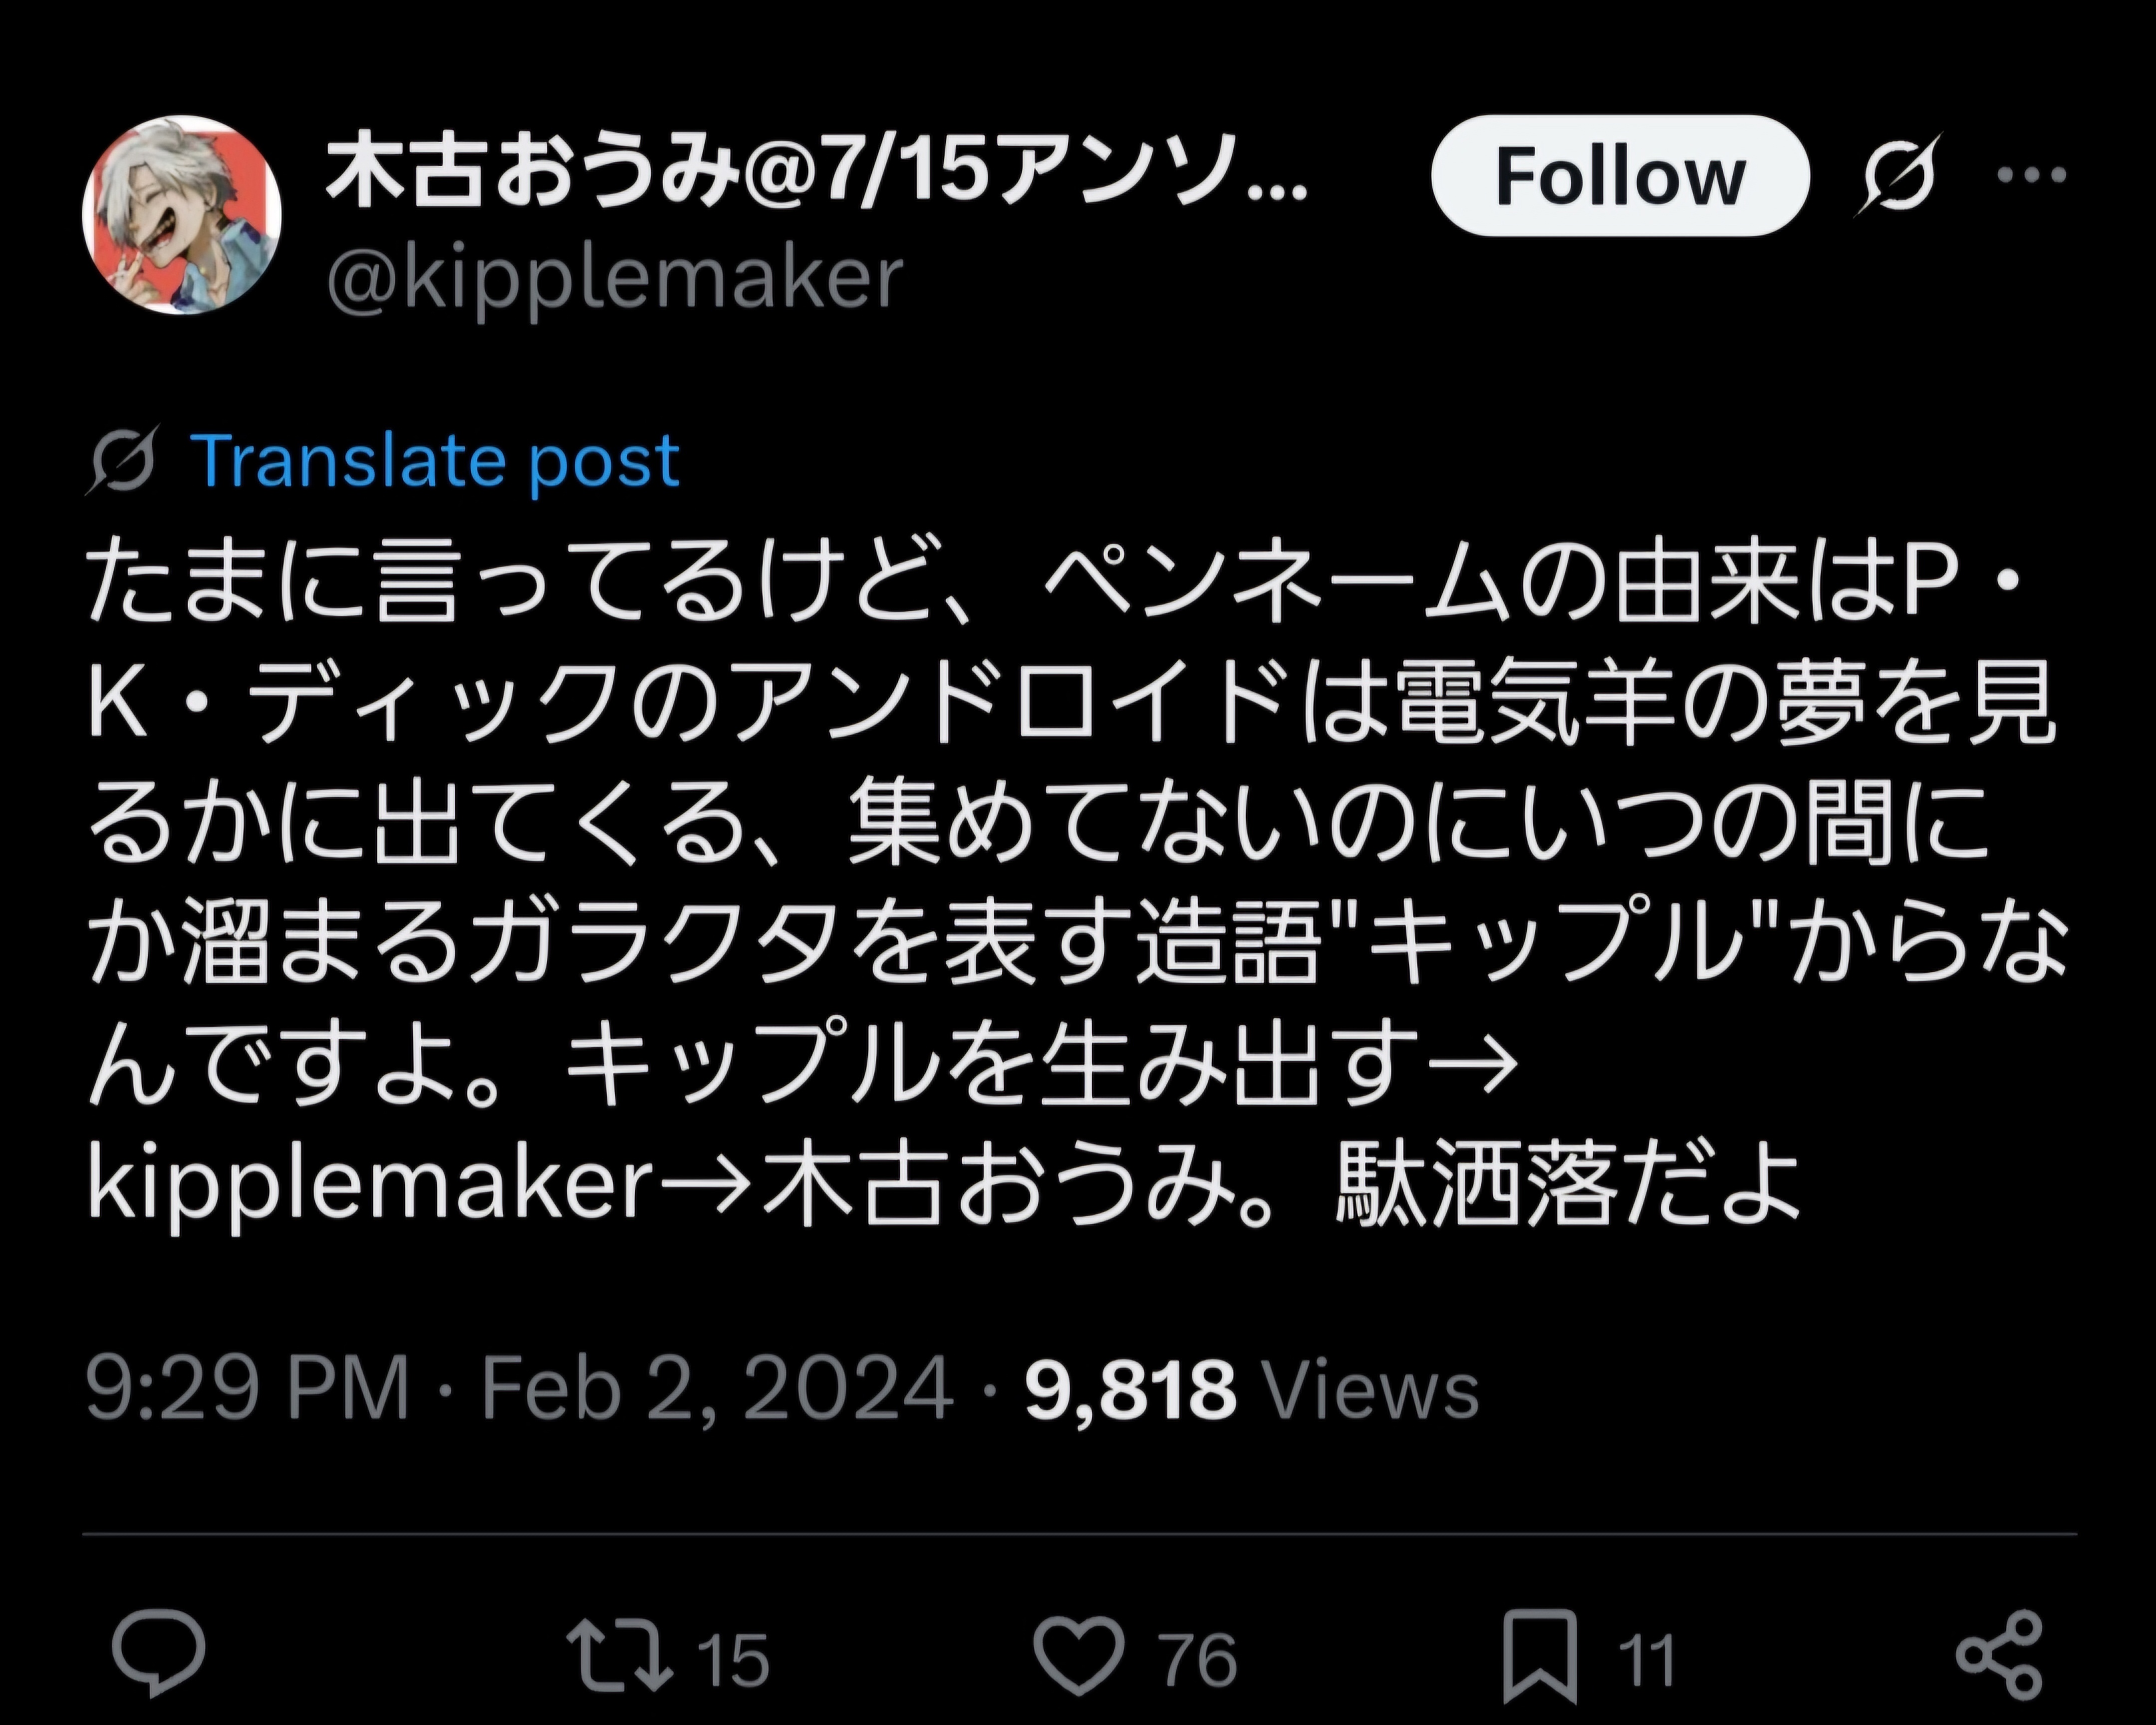Viewport: 2156px width, 1725px height.
Task: Click the share icon
Action: pos(1998,1656)
